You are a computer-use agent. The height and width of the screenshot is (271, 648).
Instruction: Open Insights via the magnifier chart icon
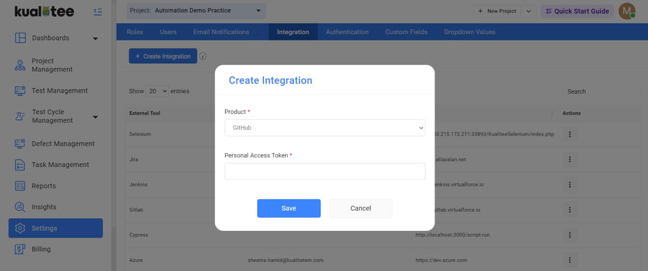[x=20, y=207]
